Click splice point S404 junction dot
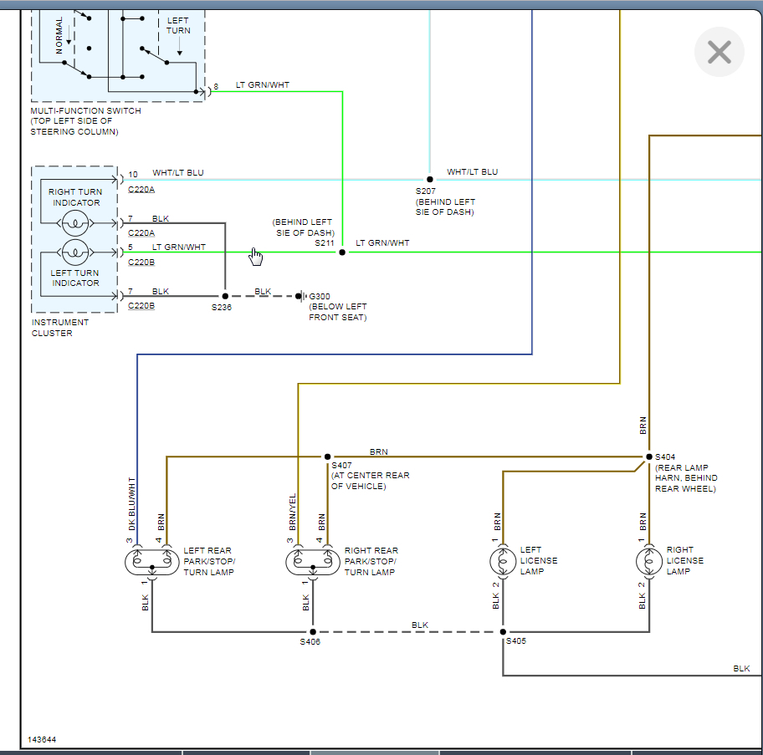Image resolution: width=763 pixels, height=755 pixels. click(648, 457)
